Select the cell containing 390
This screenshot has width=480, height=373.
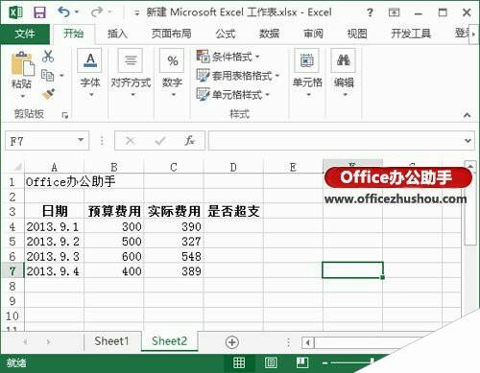click(174, 226)
